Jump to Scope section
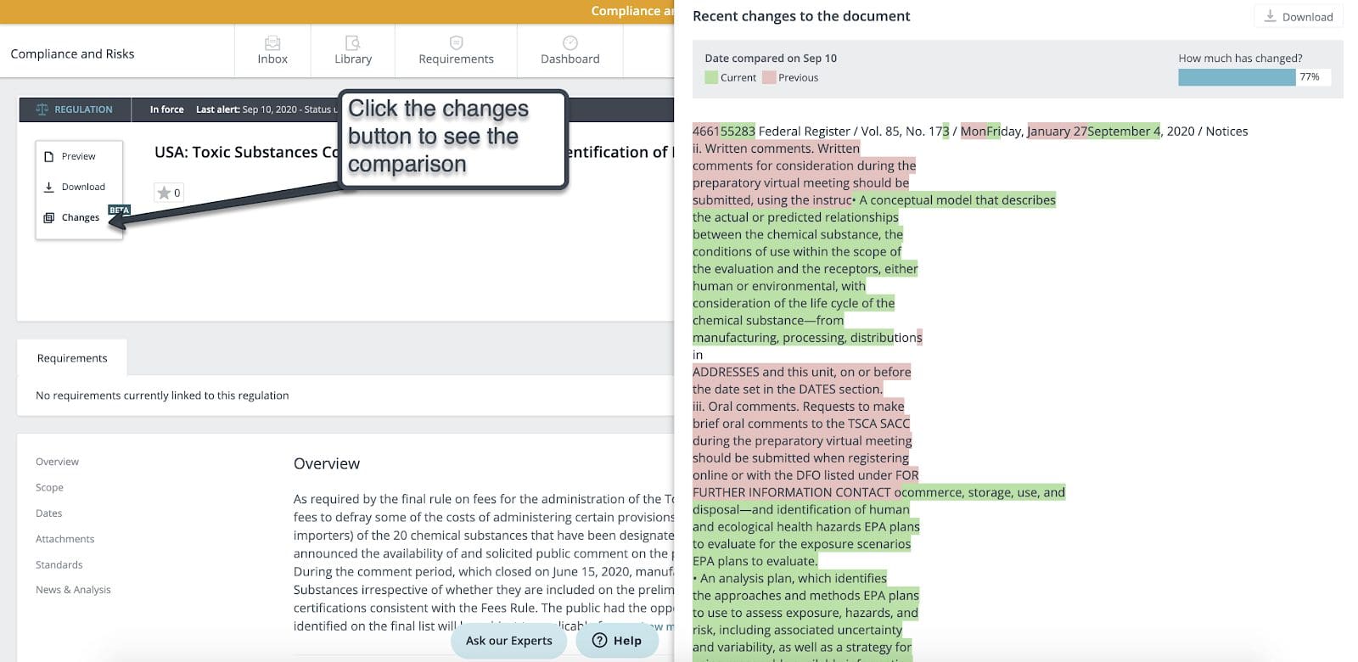The width and height of the screenshot is (1358, 662). (x=49, y=487)
